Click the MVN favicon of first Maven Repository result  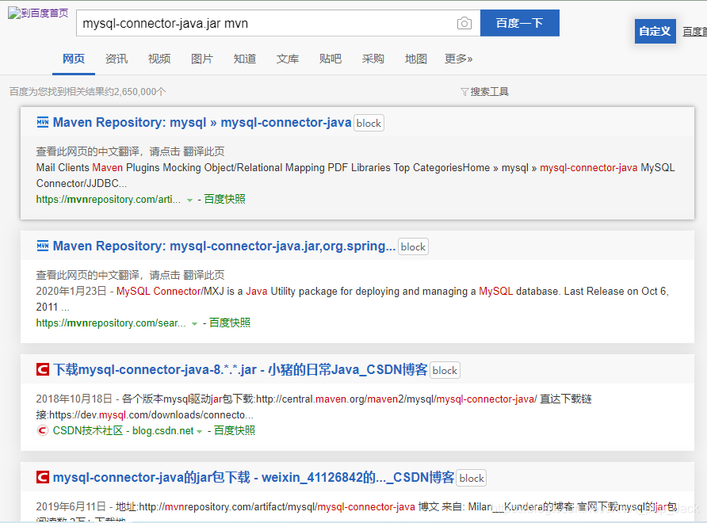43,122
